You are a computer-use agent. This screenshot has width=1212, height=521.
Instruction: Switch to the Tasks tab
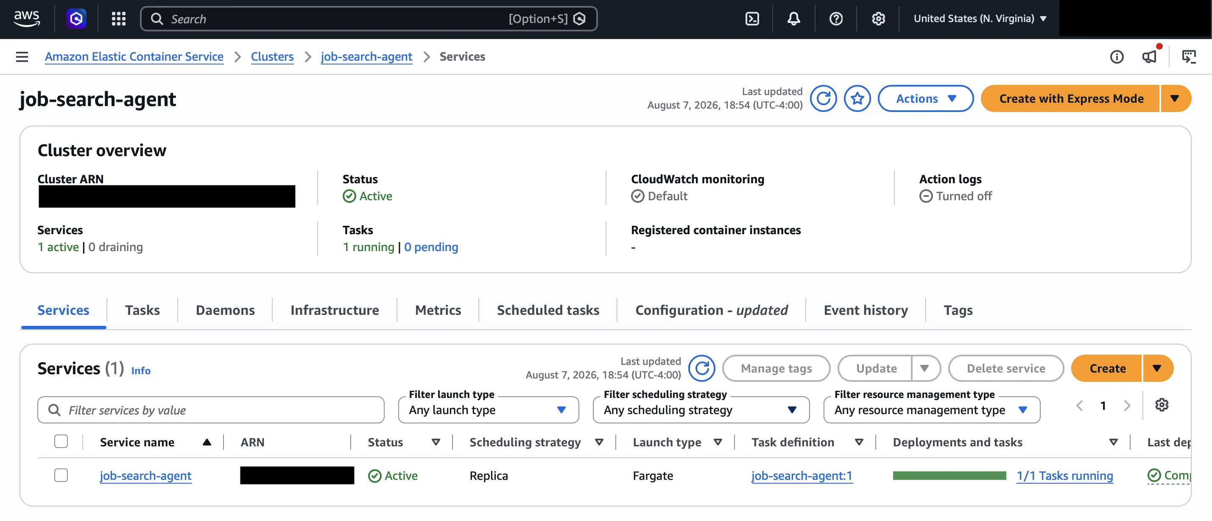coord(142,310)
